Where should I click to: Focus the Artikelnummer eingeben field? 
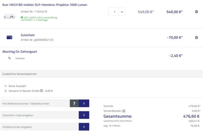coord(39,127)
